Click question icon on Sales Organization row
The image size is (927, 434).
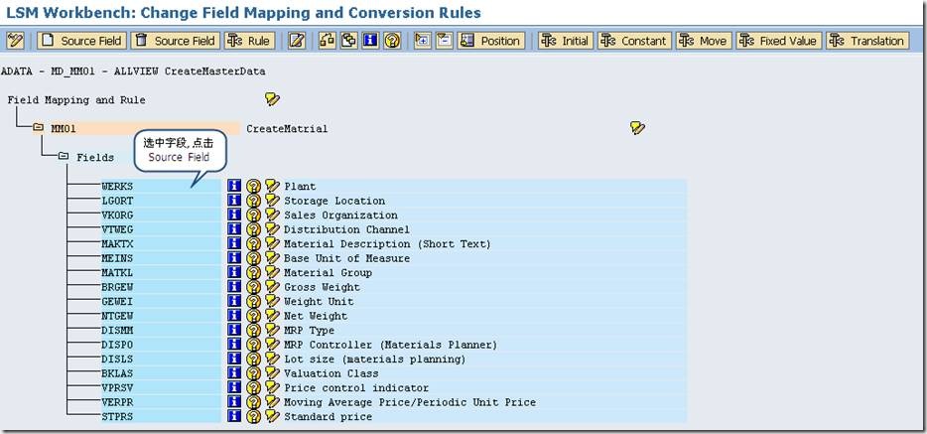pos(253,216)
